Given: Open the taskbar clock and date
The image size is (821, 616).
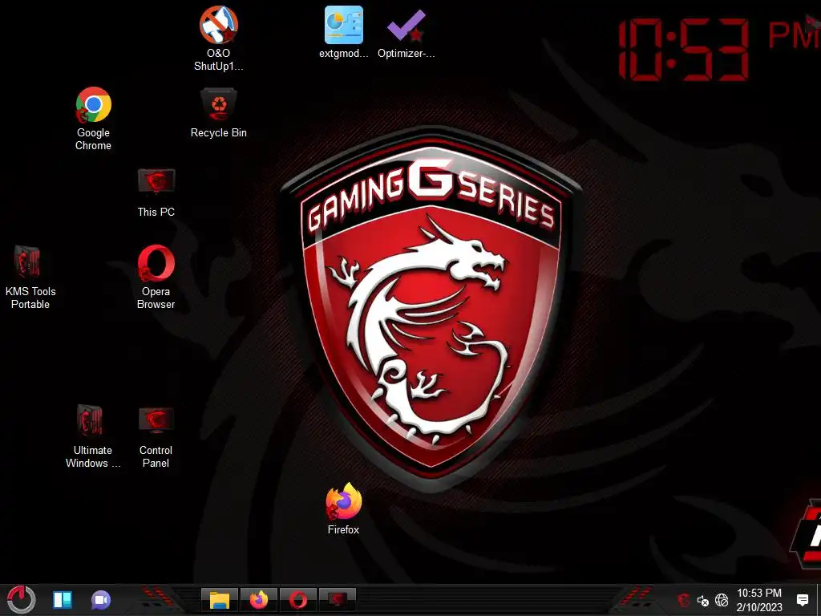Looking at the screenshot, I should tap(759, 600).
